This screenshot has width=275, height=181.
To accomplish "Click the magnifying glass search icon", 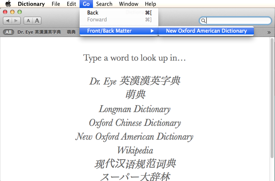I will tap(203, 21).
